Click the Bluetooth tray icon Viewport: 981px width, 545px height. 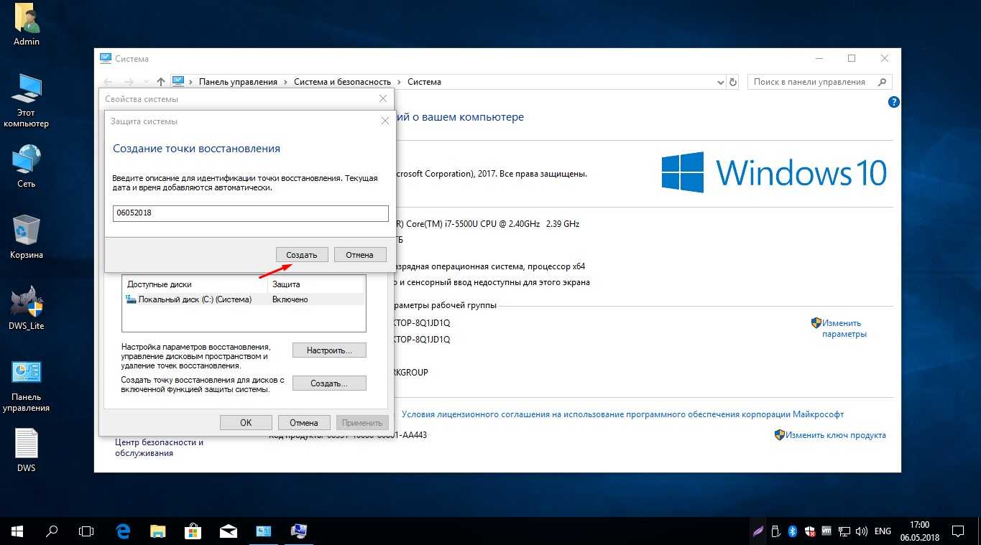tap(793, 531)
